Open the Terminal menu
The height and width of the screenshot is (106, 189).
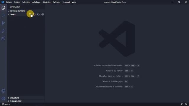66,2
